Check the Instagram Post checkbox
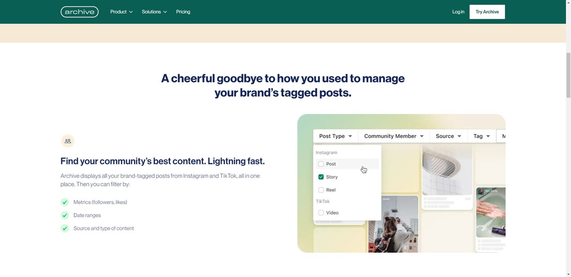571x277 pixels. point(321,164)
